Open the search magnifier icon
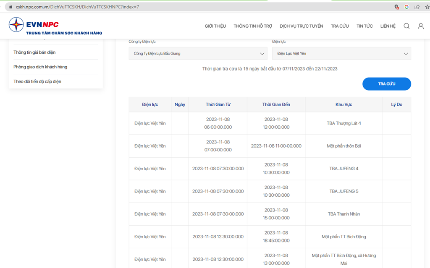 [406, 26]
